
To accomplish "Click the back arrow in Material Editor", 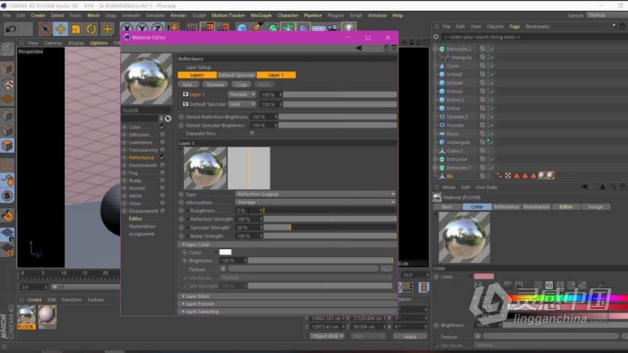I will coord(359,48).
